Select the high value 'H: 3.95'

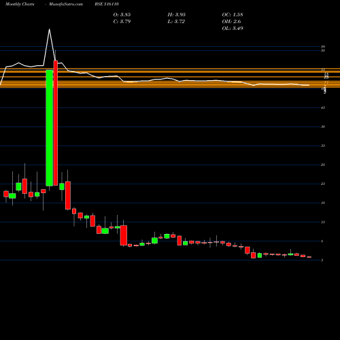(177, 15)
